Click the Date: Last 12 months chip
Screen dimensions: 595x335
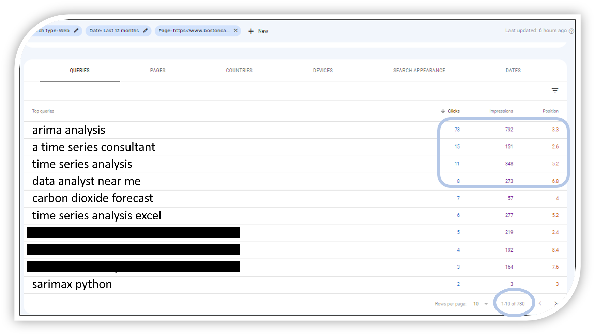[118, 31]
